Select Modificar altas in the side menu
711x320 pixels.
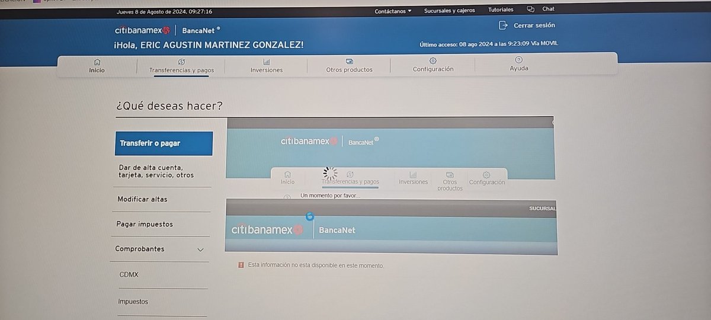(x=142, y=199)
